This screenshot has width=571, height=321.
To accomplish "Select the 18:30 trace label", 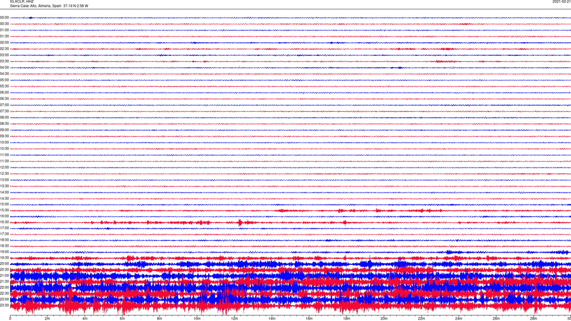I will tap(4, 246).
